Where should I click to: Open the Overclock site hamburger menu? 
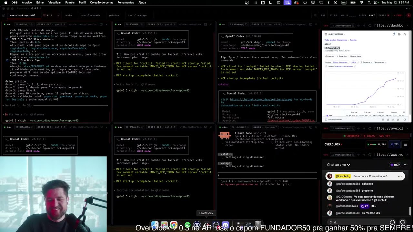(405, 144)
